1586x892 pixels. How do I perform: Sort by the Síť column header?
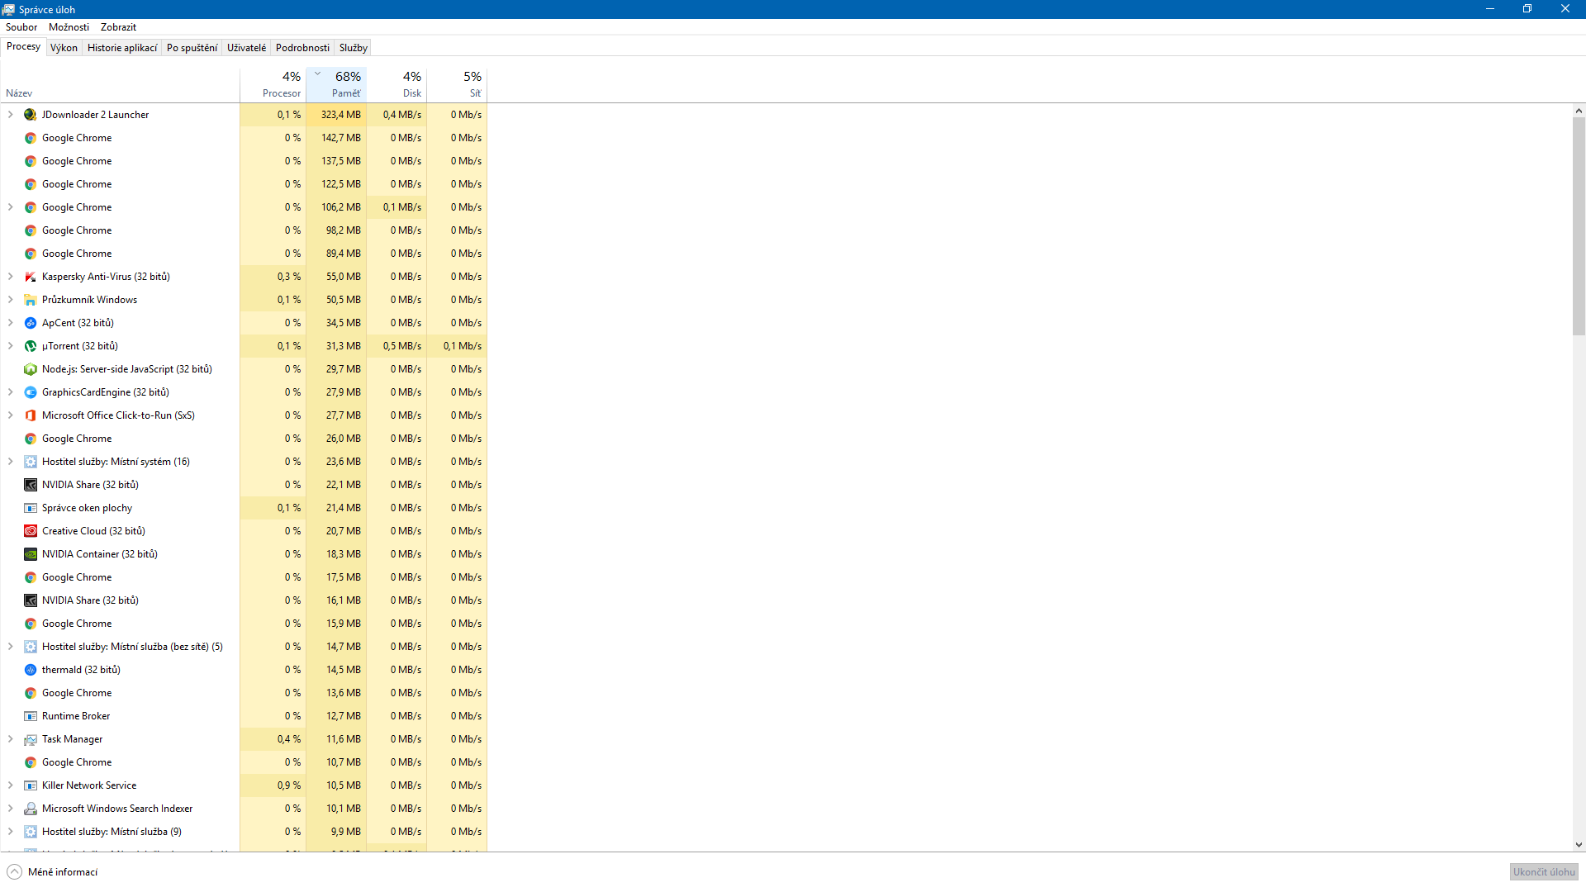coord(457,84)
